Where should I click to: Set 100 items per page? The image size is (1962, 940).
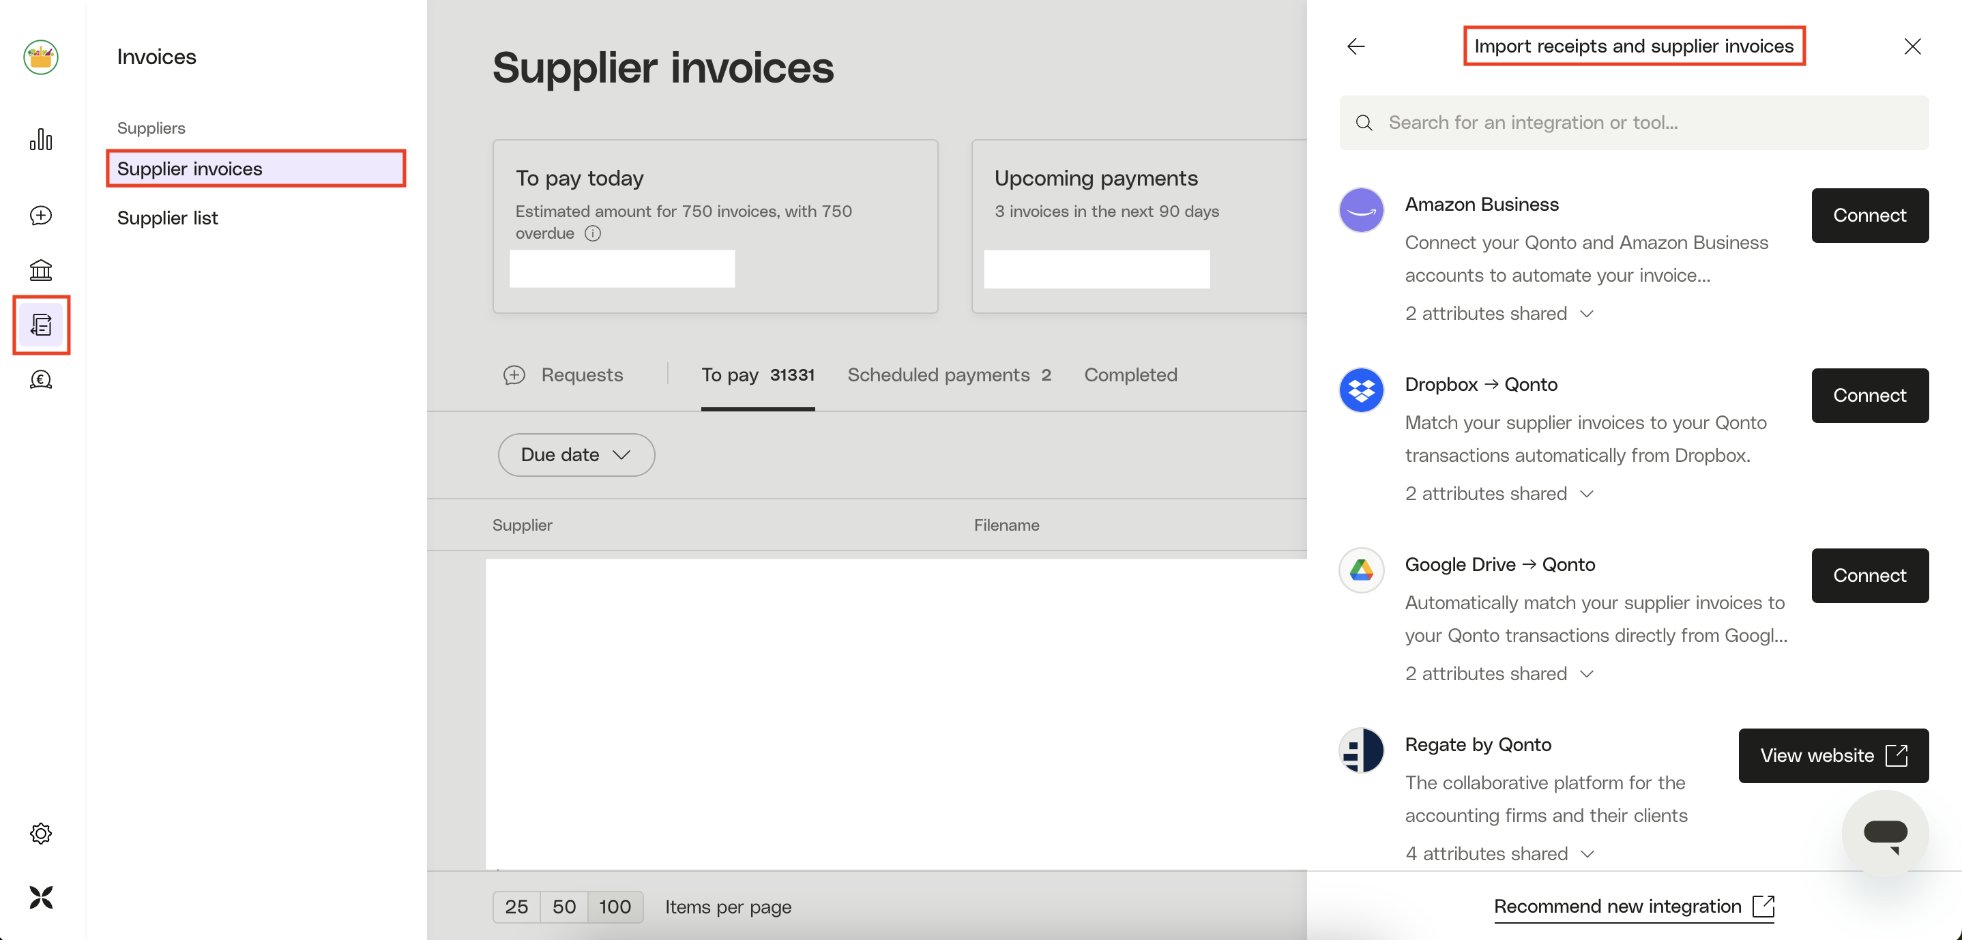[615, 907]
